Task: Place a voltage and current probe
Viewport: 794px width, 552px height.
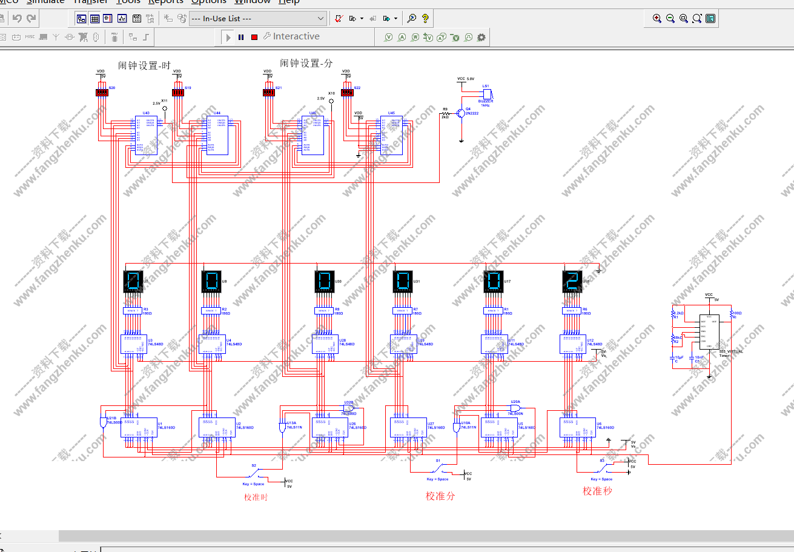Action: [442, 37]
